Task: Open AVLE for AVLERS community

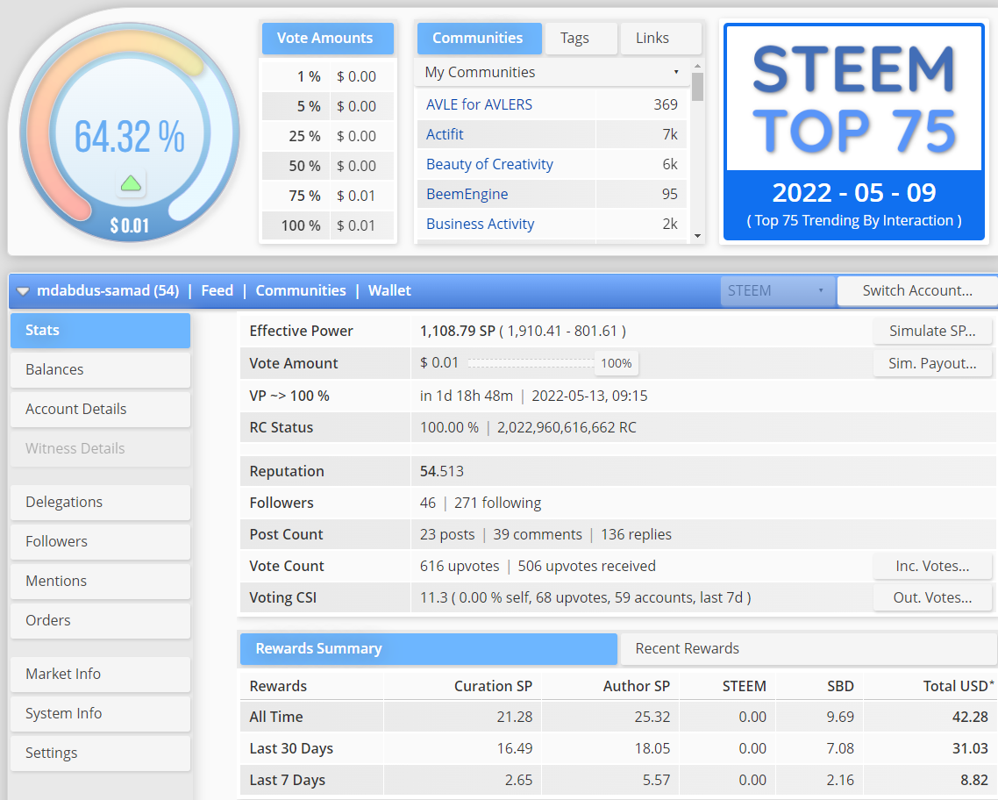Action: click(480, 105)
